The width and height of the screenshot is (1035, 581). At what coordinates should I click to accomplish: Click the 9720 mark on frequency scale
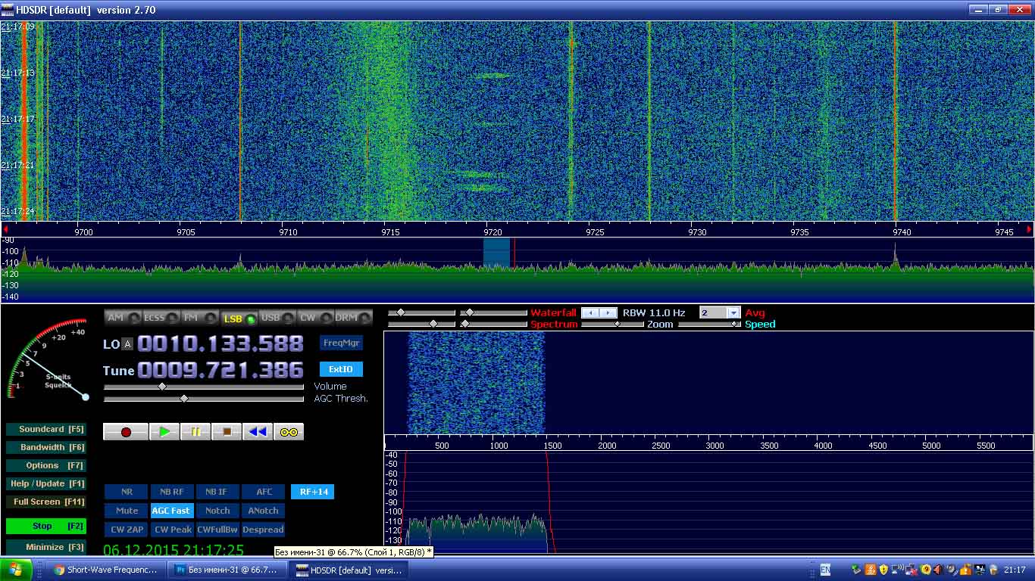[492, 232]
